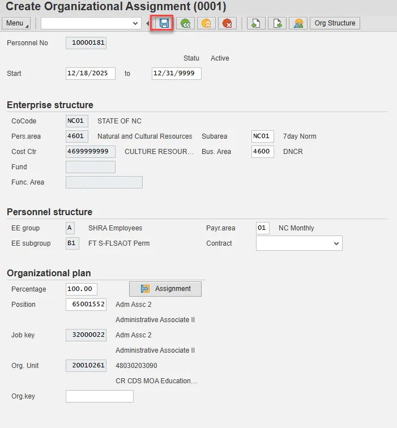Click the CULTURE RESOUR... text
Image resolution: width=397 pixels, height=428 pixels.
[159, 152]
